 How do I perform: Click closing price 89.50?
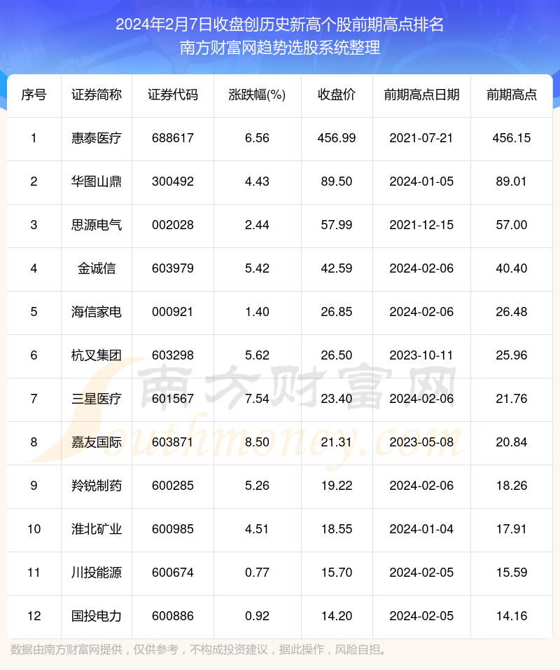(x=337, y=182)
